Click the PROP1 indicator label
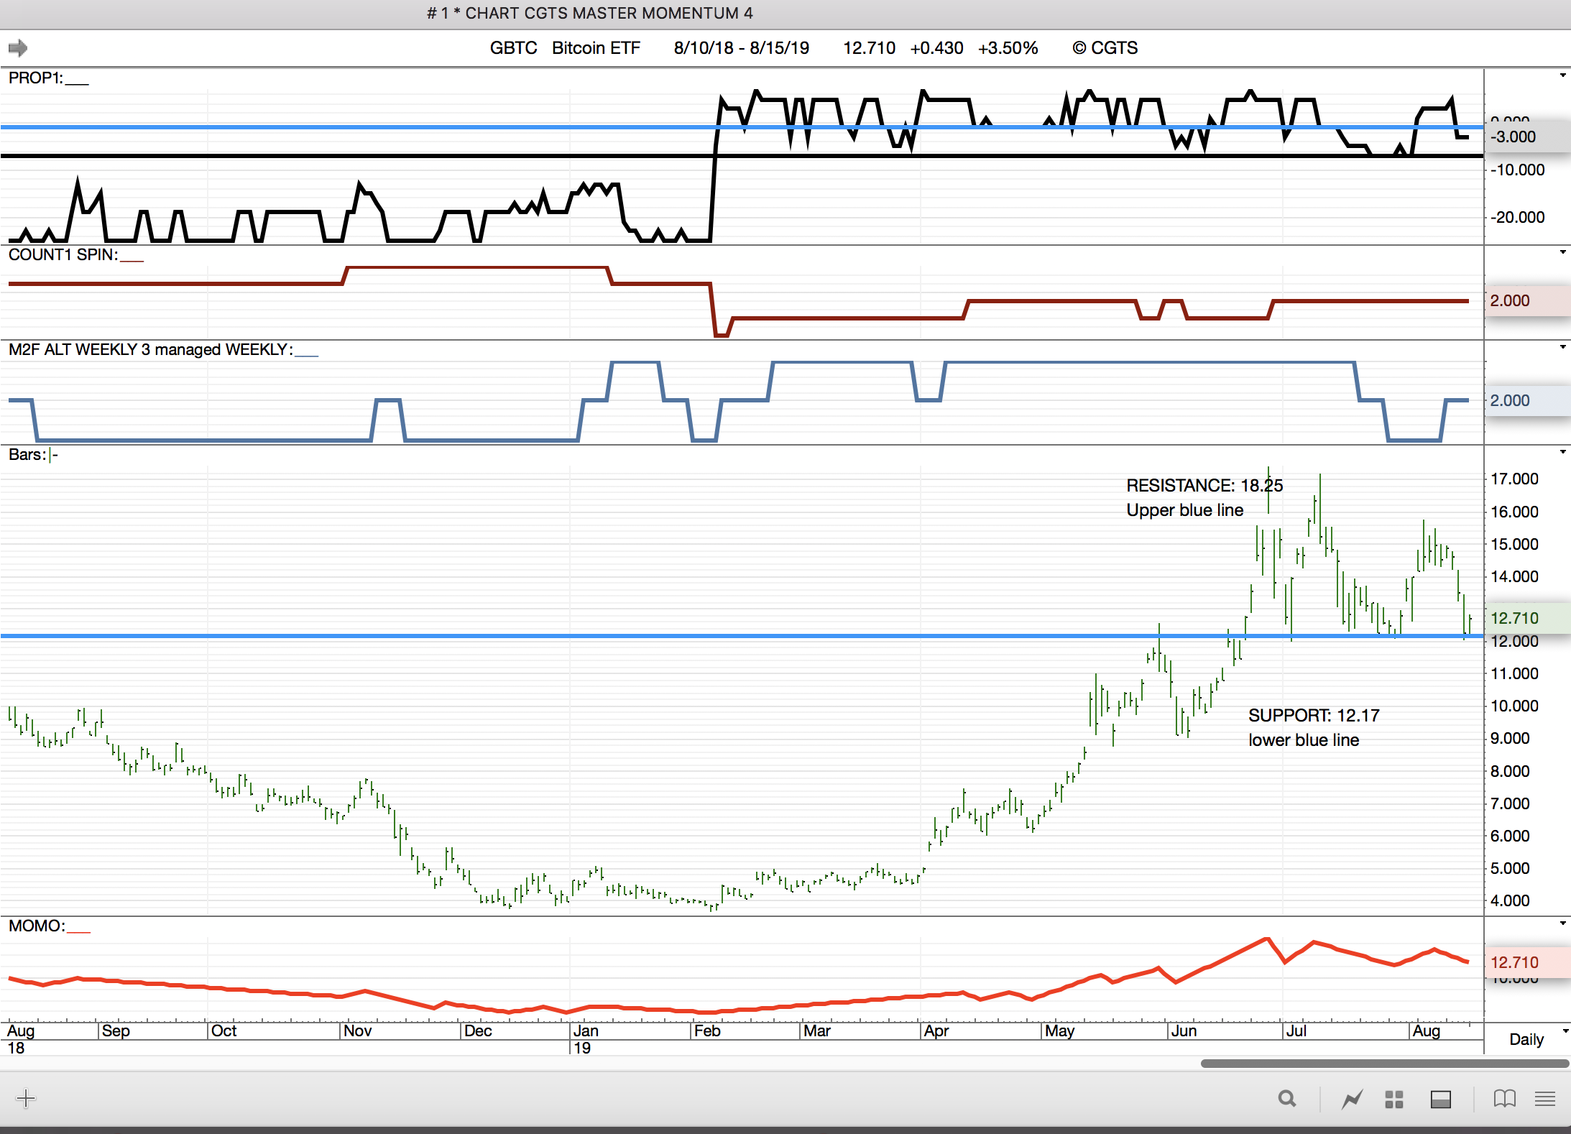The height and width of the screenshot is (1134, 1571). 35,78
